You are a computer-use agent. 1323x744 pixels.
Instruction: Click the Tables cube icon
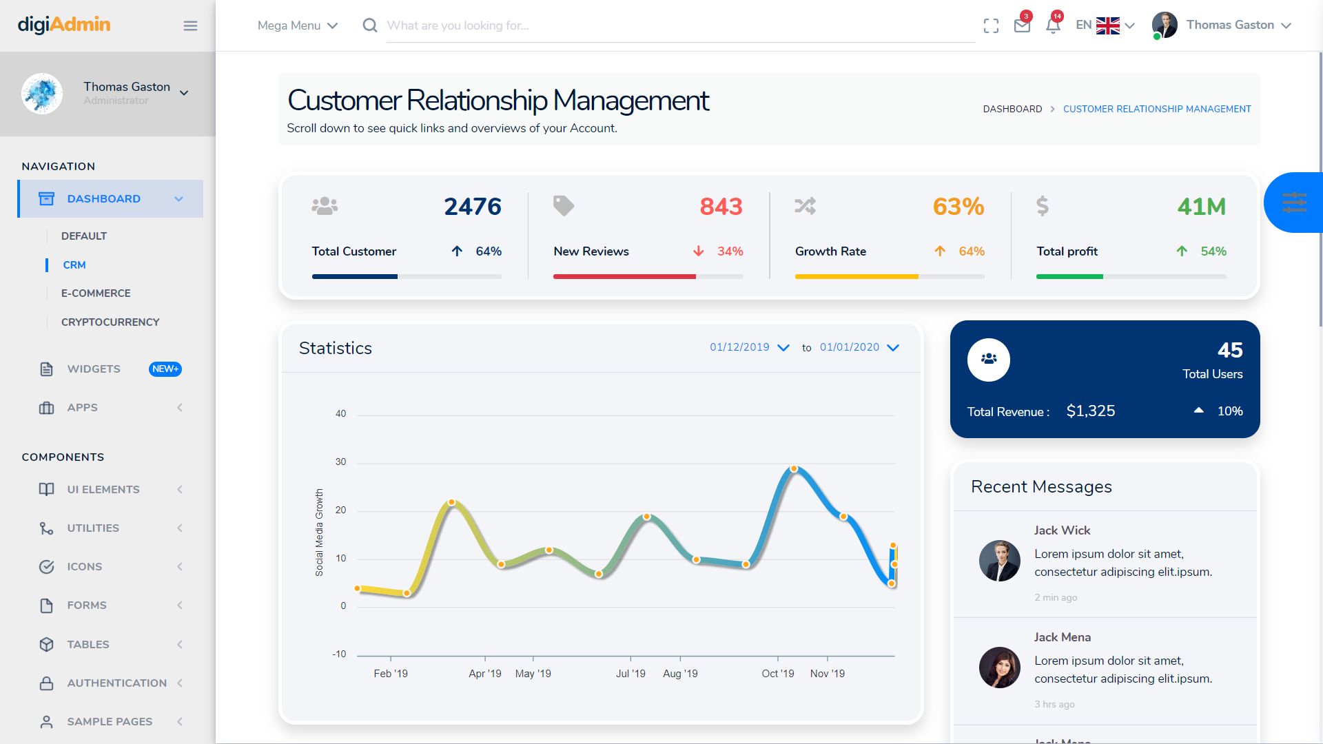point(46,644)
